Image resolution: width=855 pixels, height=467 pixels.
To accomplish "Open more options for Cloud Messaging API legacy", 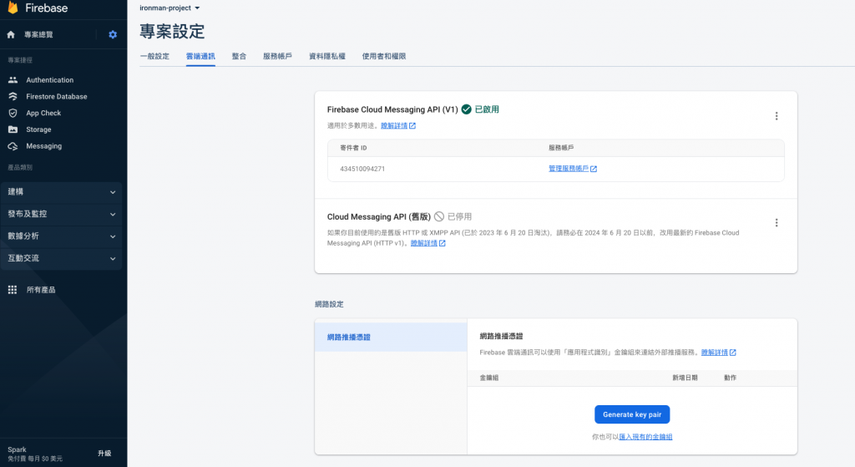I will point(777,222).
